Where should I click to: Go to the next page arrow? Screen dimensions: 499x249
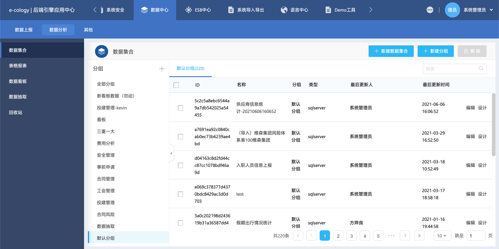[x=405, y=236]
